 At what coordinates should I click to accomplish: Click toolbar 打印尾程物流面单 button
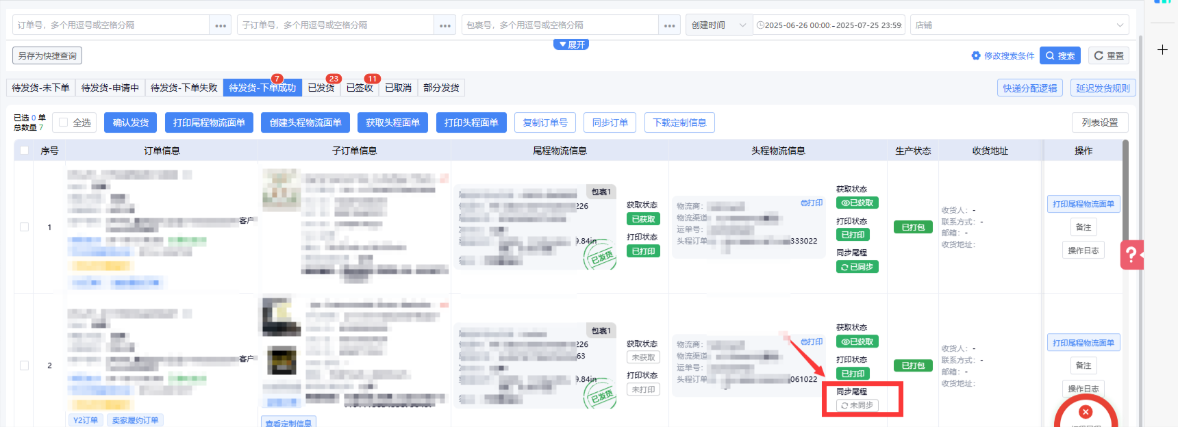[209, 122]
